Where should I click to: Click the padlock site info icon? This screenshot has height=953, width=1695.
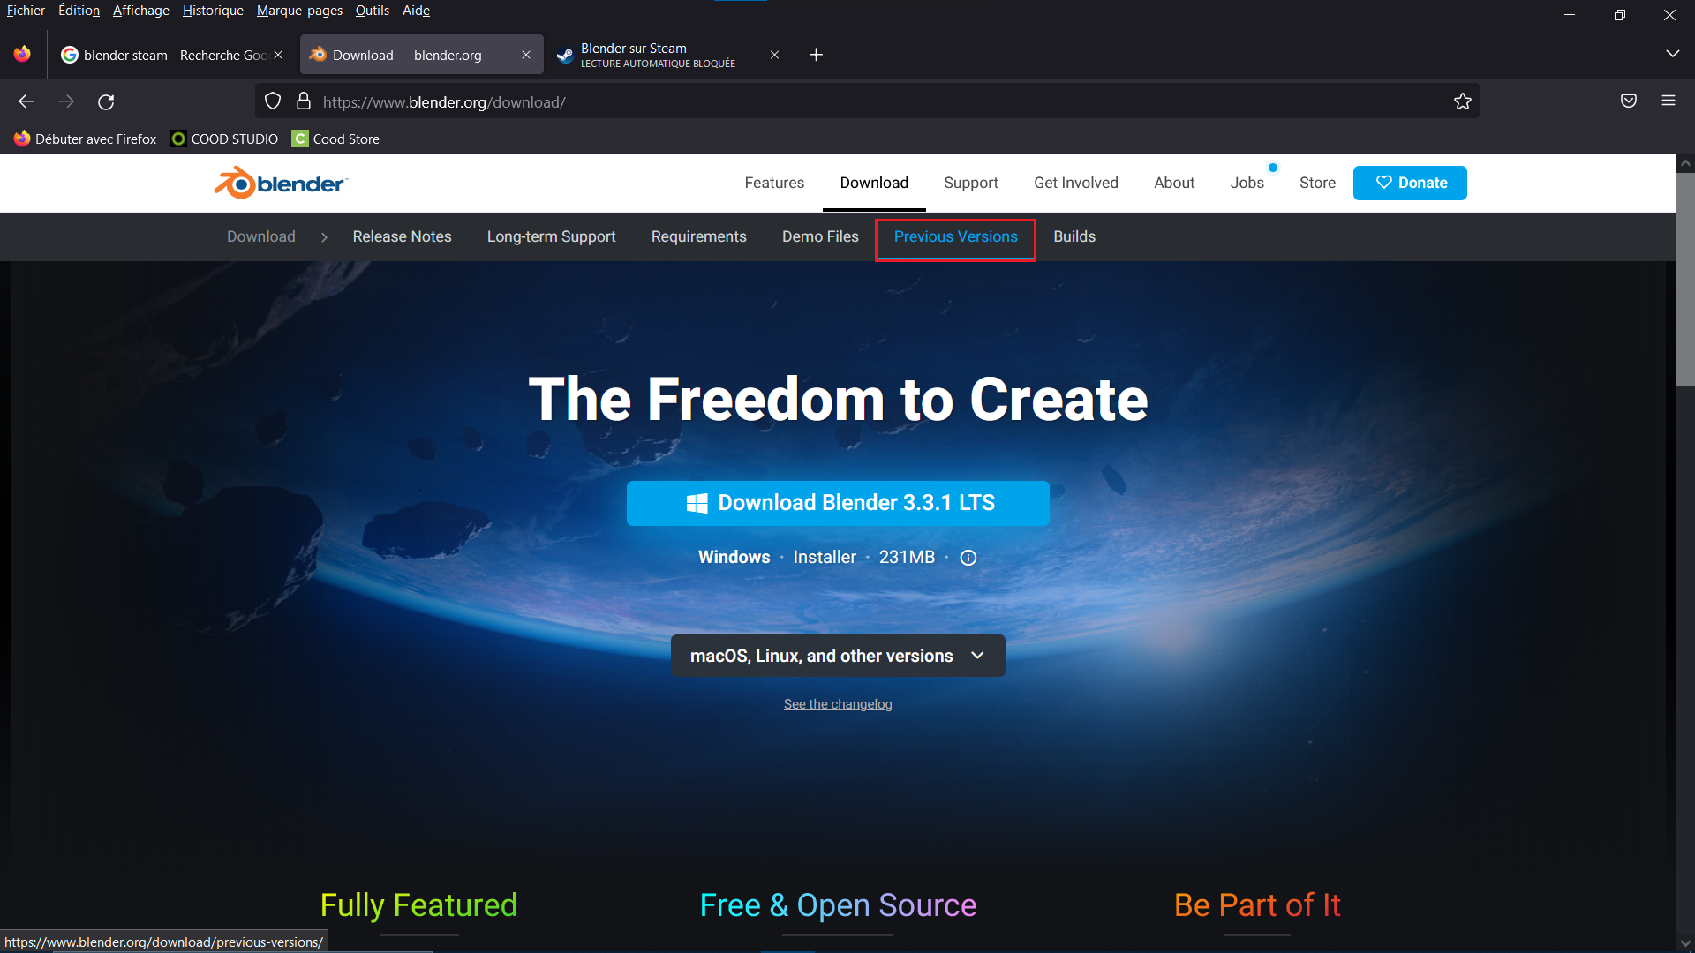[304, 101]
